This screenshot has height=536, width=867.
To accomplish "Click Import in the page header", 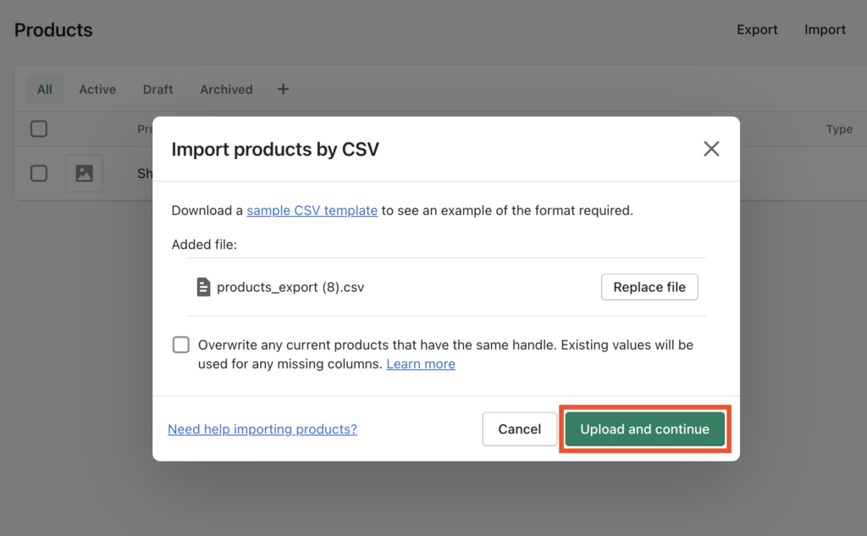I will point(825,30).
